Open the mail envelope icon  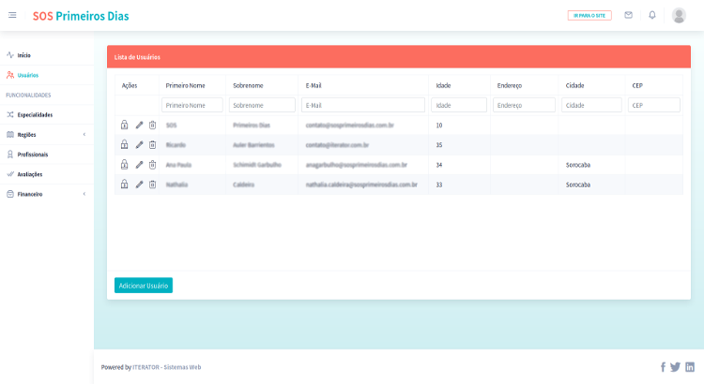[628, 15]
